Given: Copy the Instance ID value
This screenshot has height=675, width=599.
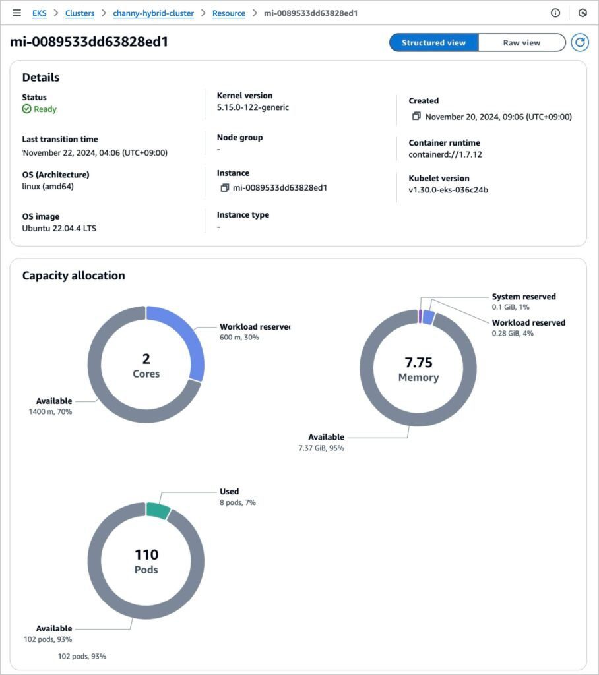Looking at the screenshot, I should [x=224, y=188].
